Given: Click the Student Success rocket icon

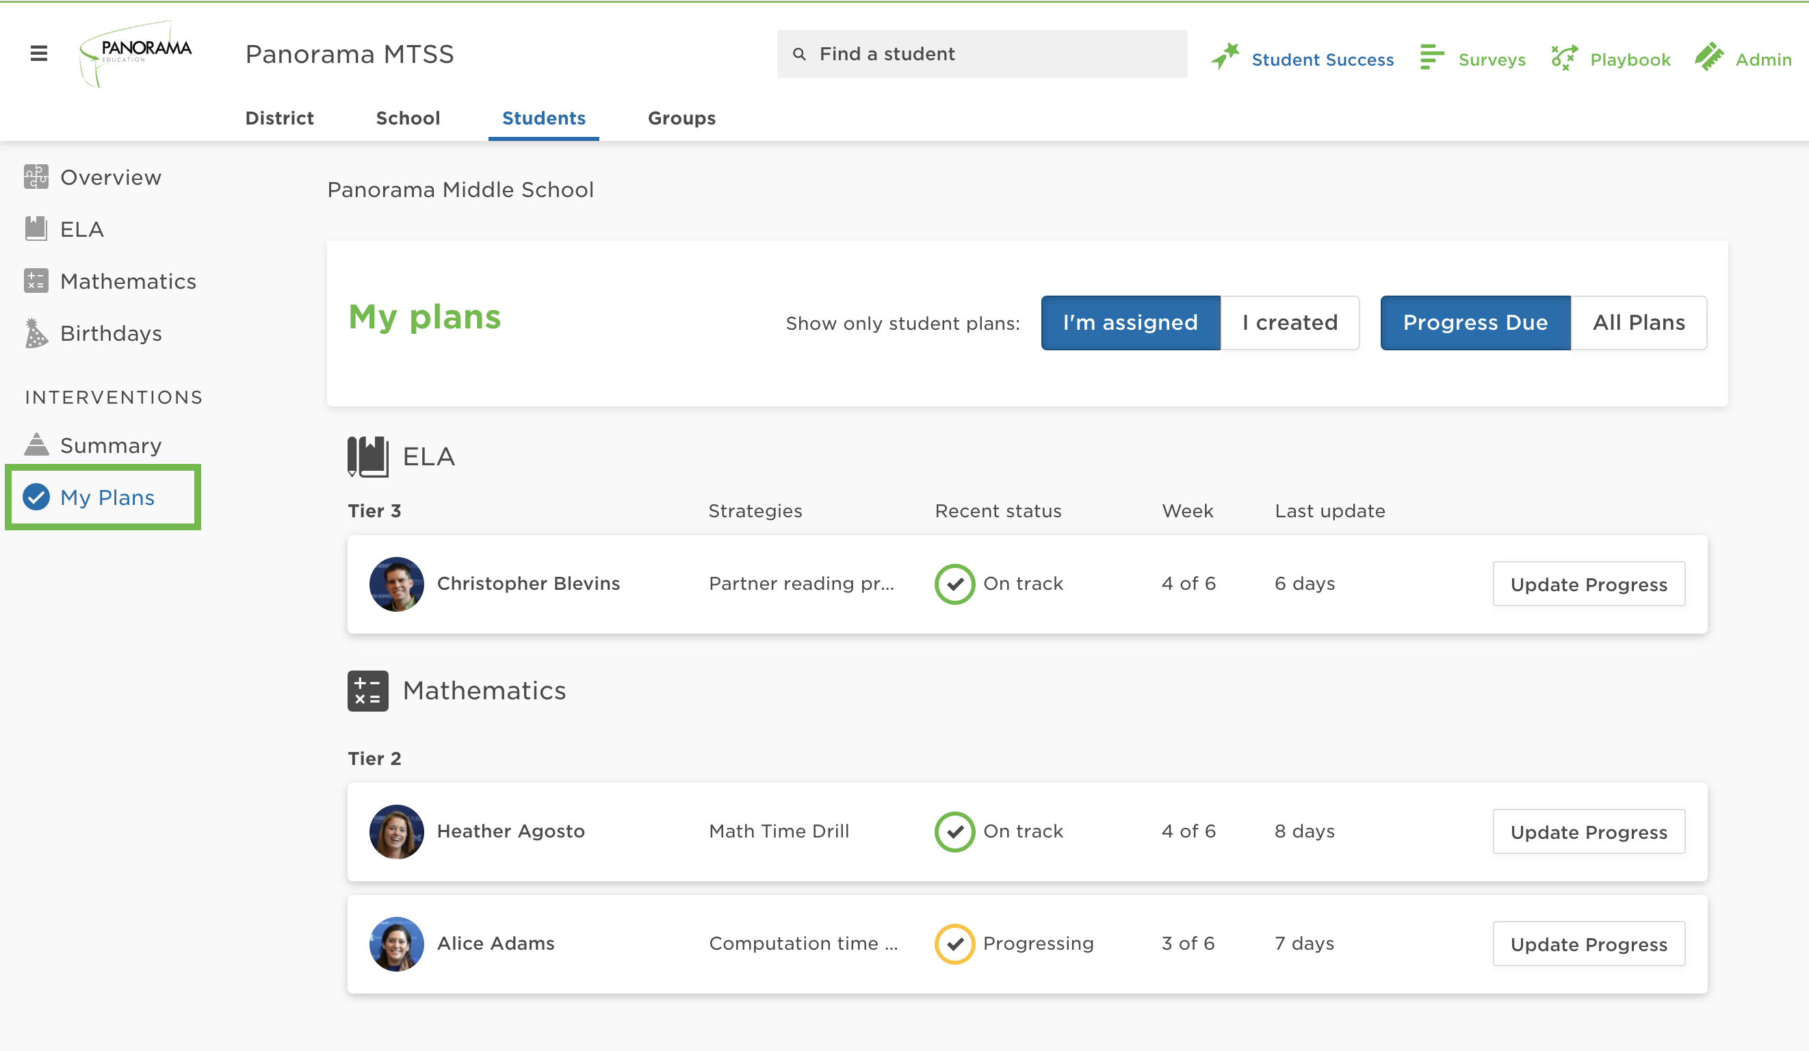Looking at the screenshot, I should 1225,57.
